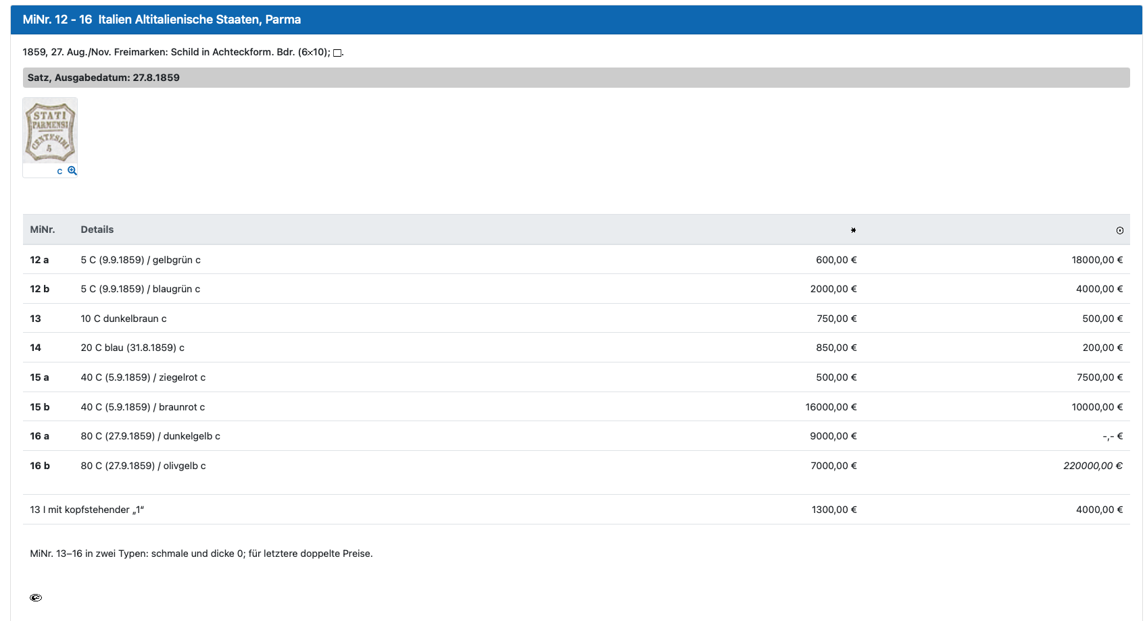Click the square imperforate symbol after Bdr.
This screenshot has width=1145, height=621.
point(337,53)
